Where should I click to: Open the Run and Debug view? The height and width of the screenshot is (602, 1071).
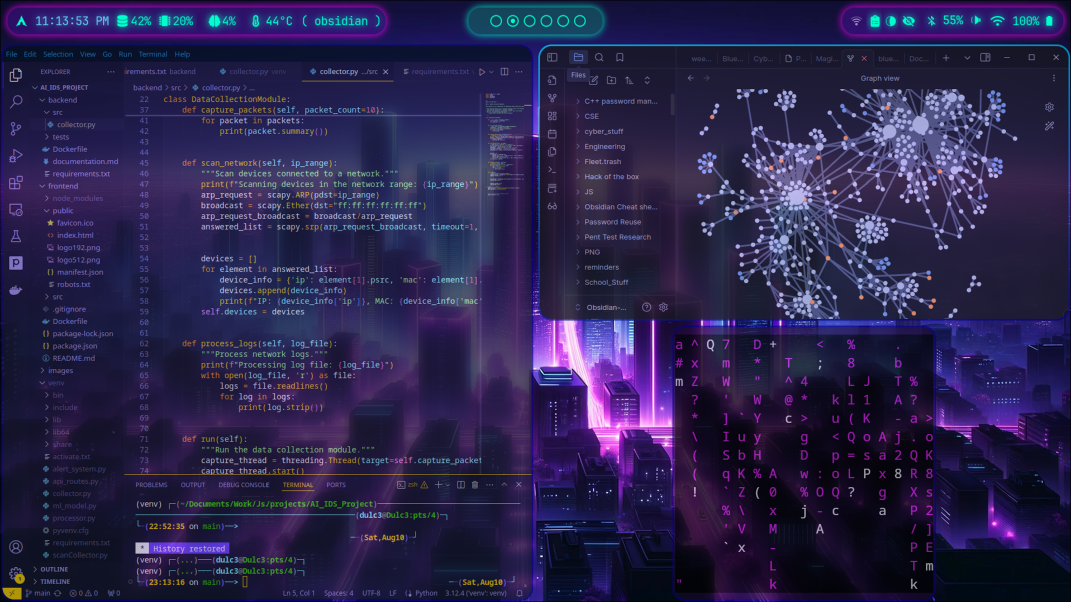16,156
